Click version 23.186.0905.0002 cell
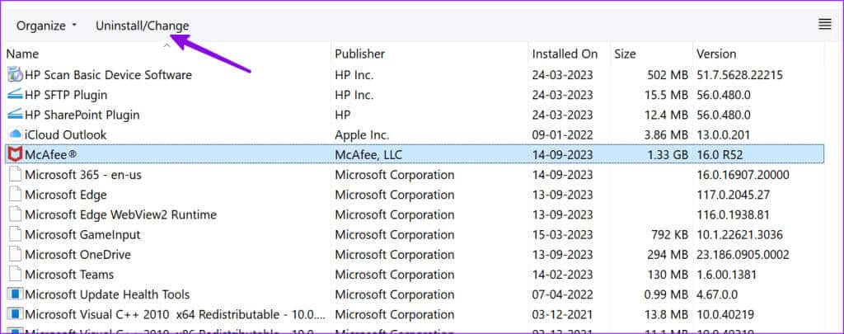Viewport: 844px width, 334px height. (x=743, y=254)
